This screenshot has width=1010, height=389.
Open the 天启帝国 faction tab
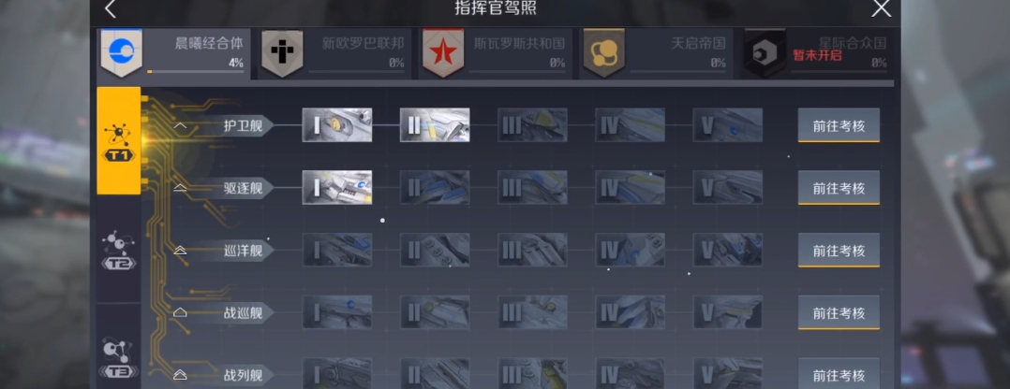(x=657, y=53)
